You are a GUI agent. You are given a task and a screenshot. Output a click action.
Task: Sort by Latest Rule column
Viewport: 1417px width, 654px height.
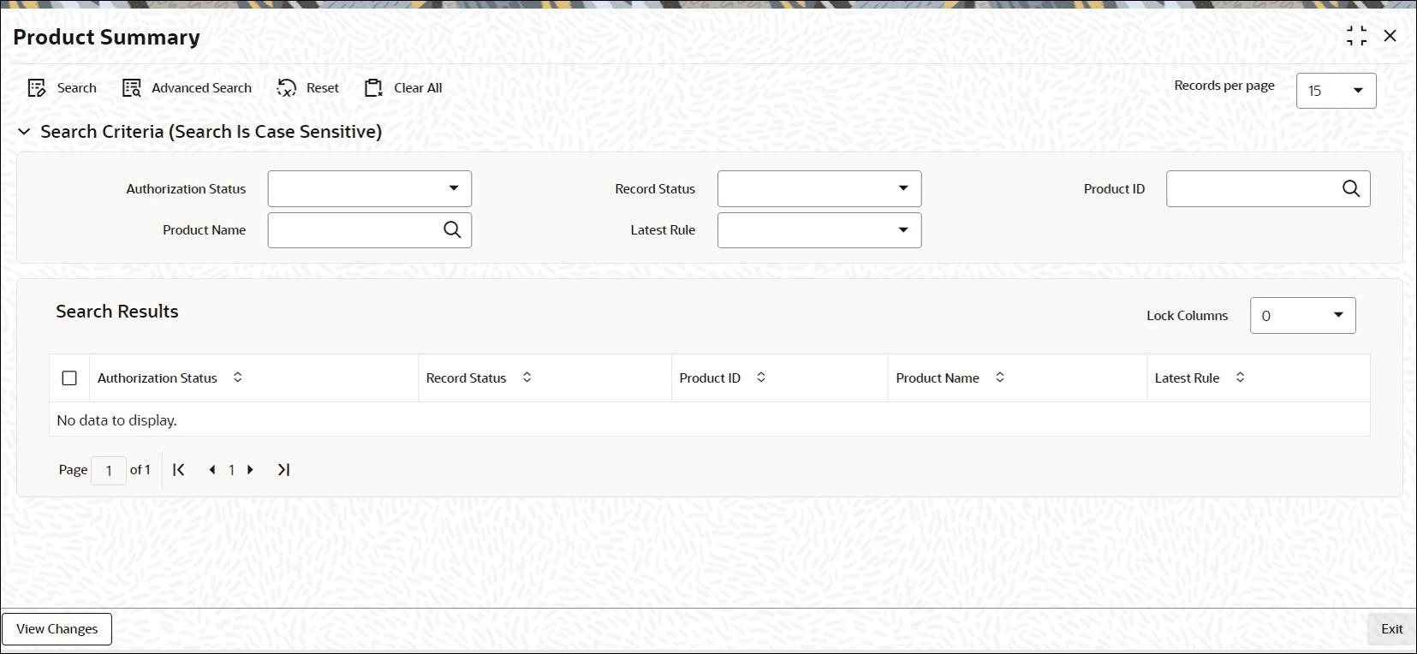(1240, 378)
